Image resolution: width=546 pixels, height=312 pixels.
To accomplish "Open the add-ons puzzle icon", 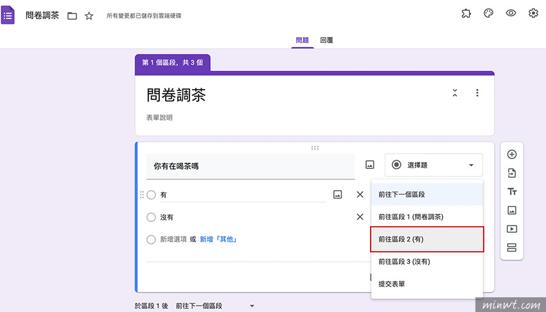I will 466,13.
